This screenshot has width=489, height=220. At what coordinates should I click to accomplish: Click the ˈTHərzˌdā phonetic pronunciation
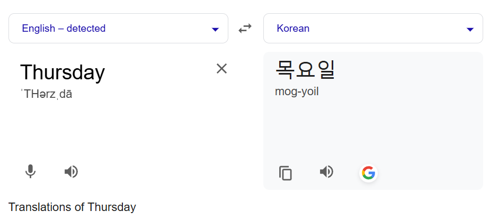click(x=46, y=94)
